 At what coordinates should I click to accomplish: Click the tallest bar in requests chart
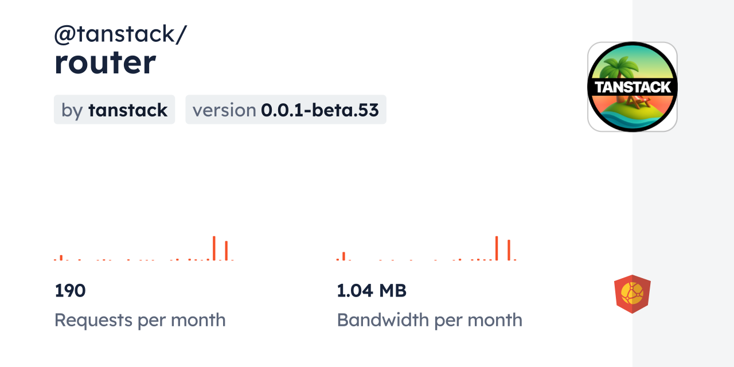[x=214, y=248]
